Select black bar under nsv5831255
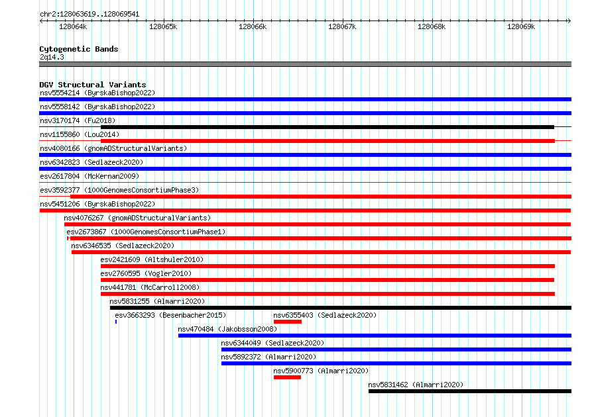This screenshot has width=590, height=417. pyautogui.click(x=341, y=308)
